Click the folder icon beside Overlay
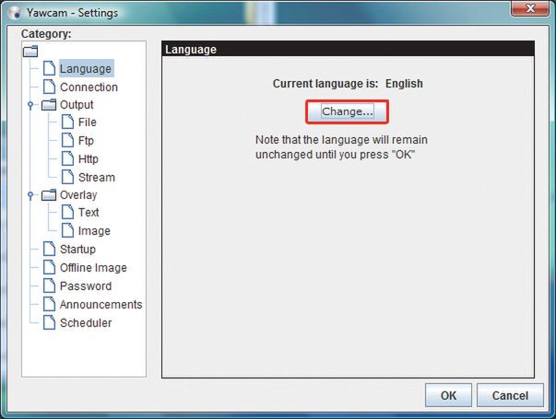Viewport: 556px width, 419px height. click(x=49, y=195)
